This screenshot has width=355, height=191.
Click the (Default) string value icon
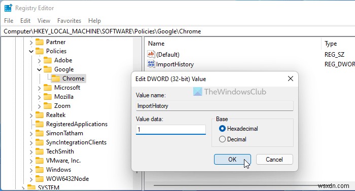[151, 54]
